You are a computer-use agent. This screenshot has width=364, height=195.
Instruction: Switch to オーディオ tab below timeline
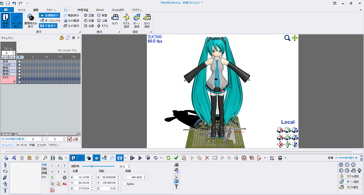coord(21,145)
